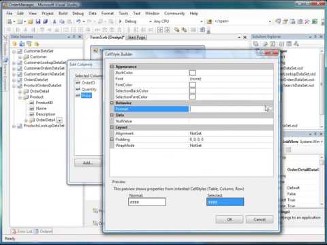Image resolution: width=327 pixels, height=245 pixels.
Task: Click the Cut scissors icon
Action: coord(54,22)
